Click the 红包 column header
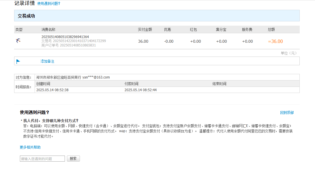The height and width of the screenshot is (172, 315). tap(194, 29)
